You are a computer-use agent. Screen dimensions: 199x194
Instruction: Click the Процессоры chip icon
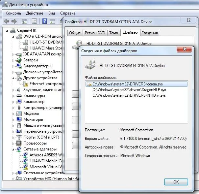tap(19, 143)
